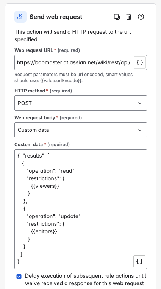161x289 pixels.
Task: Click the {{viewers}} smart value text
Action: (45, 186)
